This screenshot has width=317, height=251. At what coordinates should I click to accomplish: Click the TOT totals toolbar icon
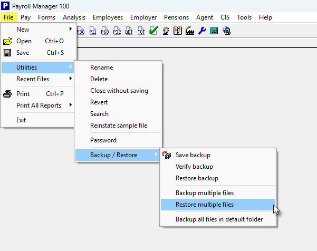(x=141, y=31)
